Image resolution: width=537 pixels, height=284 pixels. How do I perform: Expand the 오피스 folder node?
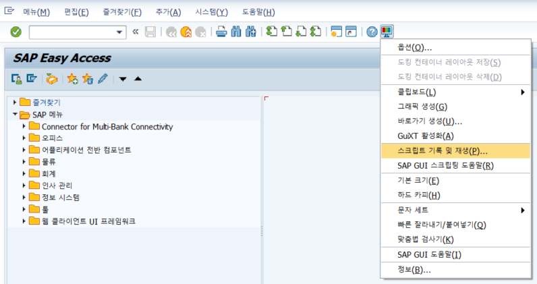[24, 138]
